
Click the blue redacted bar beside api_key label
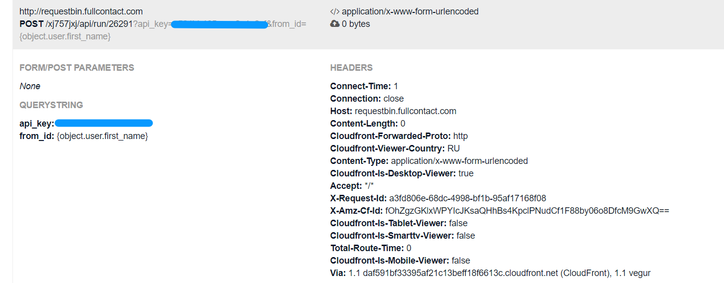point(104,123)
